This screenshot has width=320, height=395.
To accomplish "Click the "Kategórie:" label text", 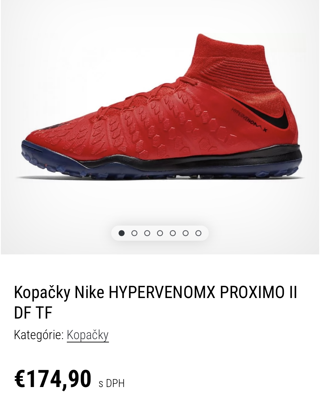I will click(x=39, y=335).
